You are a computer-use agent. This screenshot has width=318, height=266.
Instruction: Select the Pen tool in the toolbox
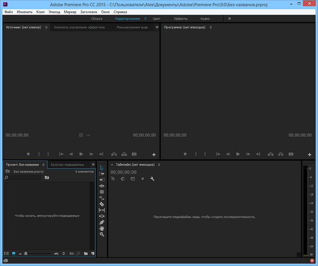point(102,223)
